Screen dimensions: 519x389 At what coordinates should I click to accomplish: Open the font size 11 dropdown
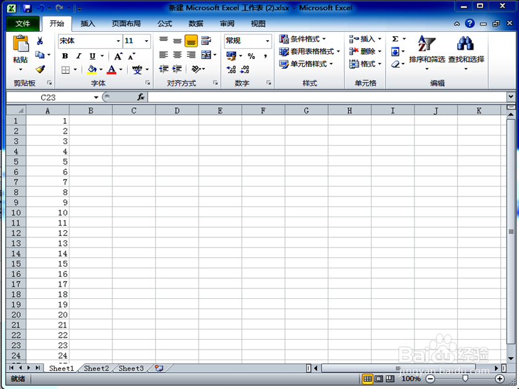coord(147,41)
